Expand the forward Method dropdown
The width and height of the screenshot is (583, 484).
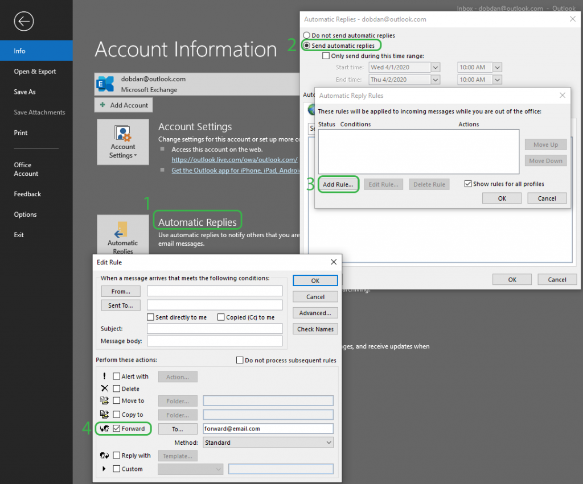(x=329, y=442)
